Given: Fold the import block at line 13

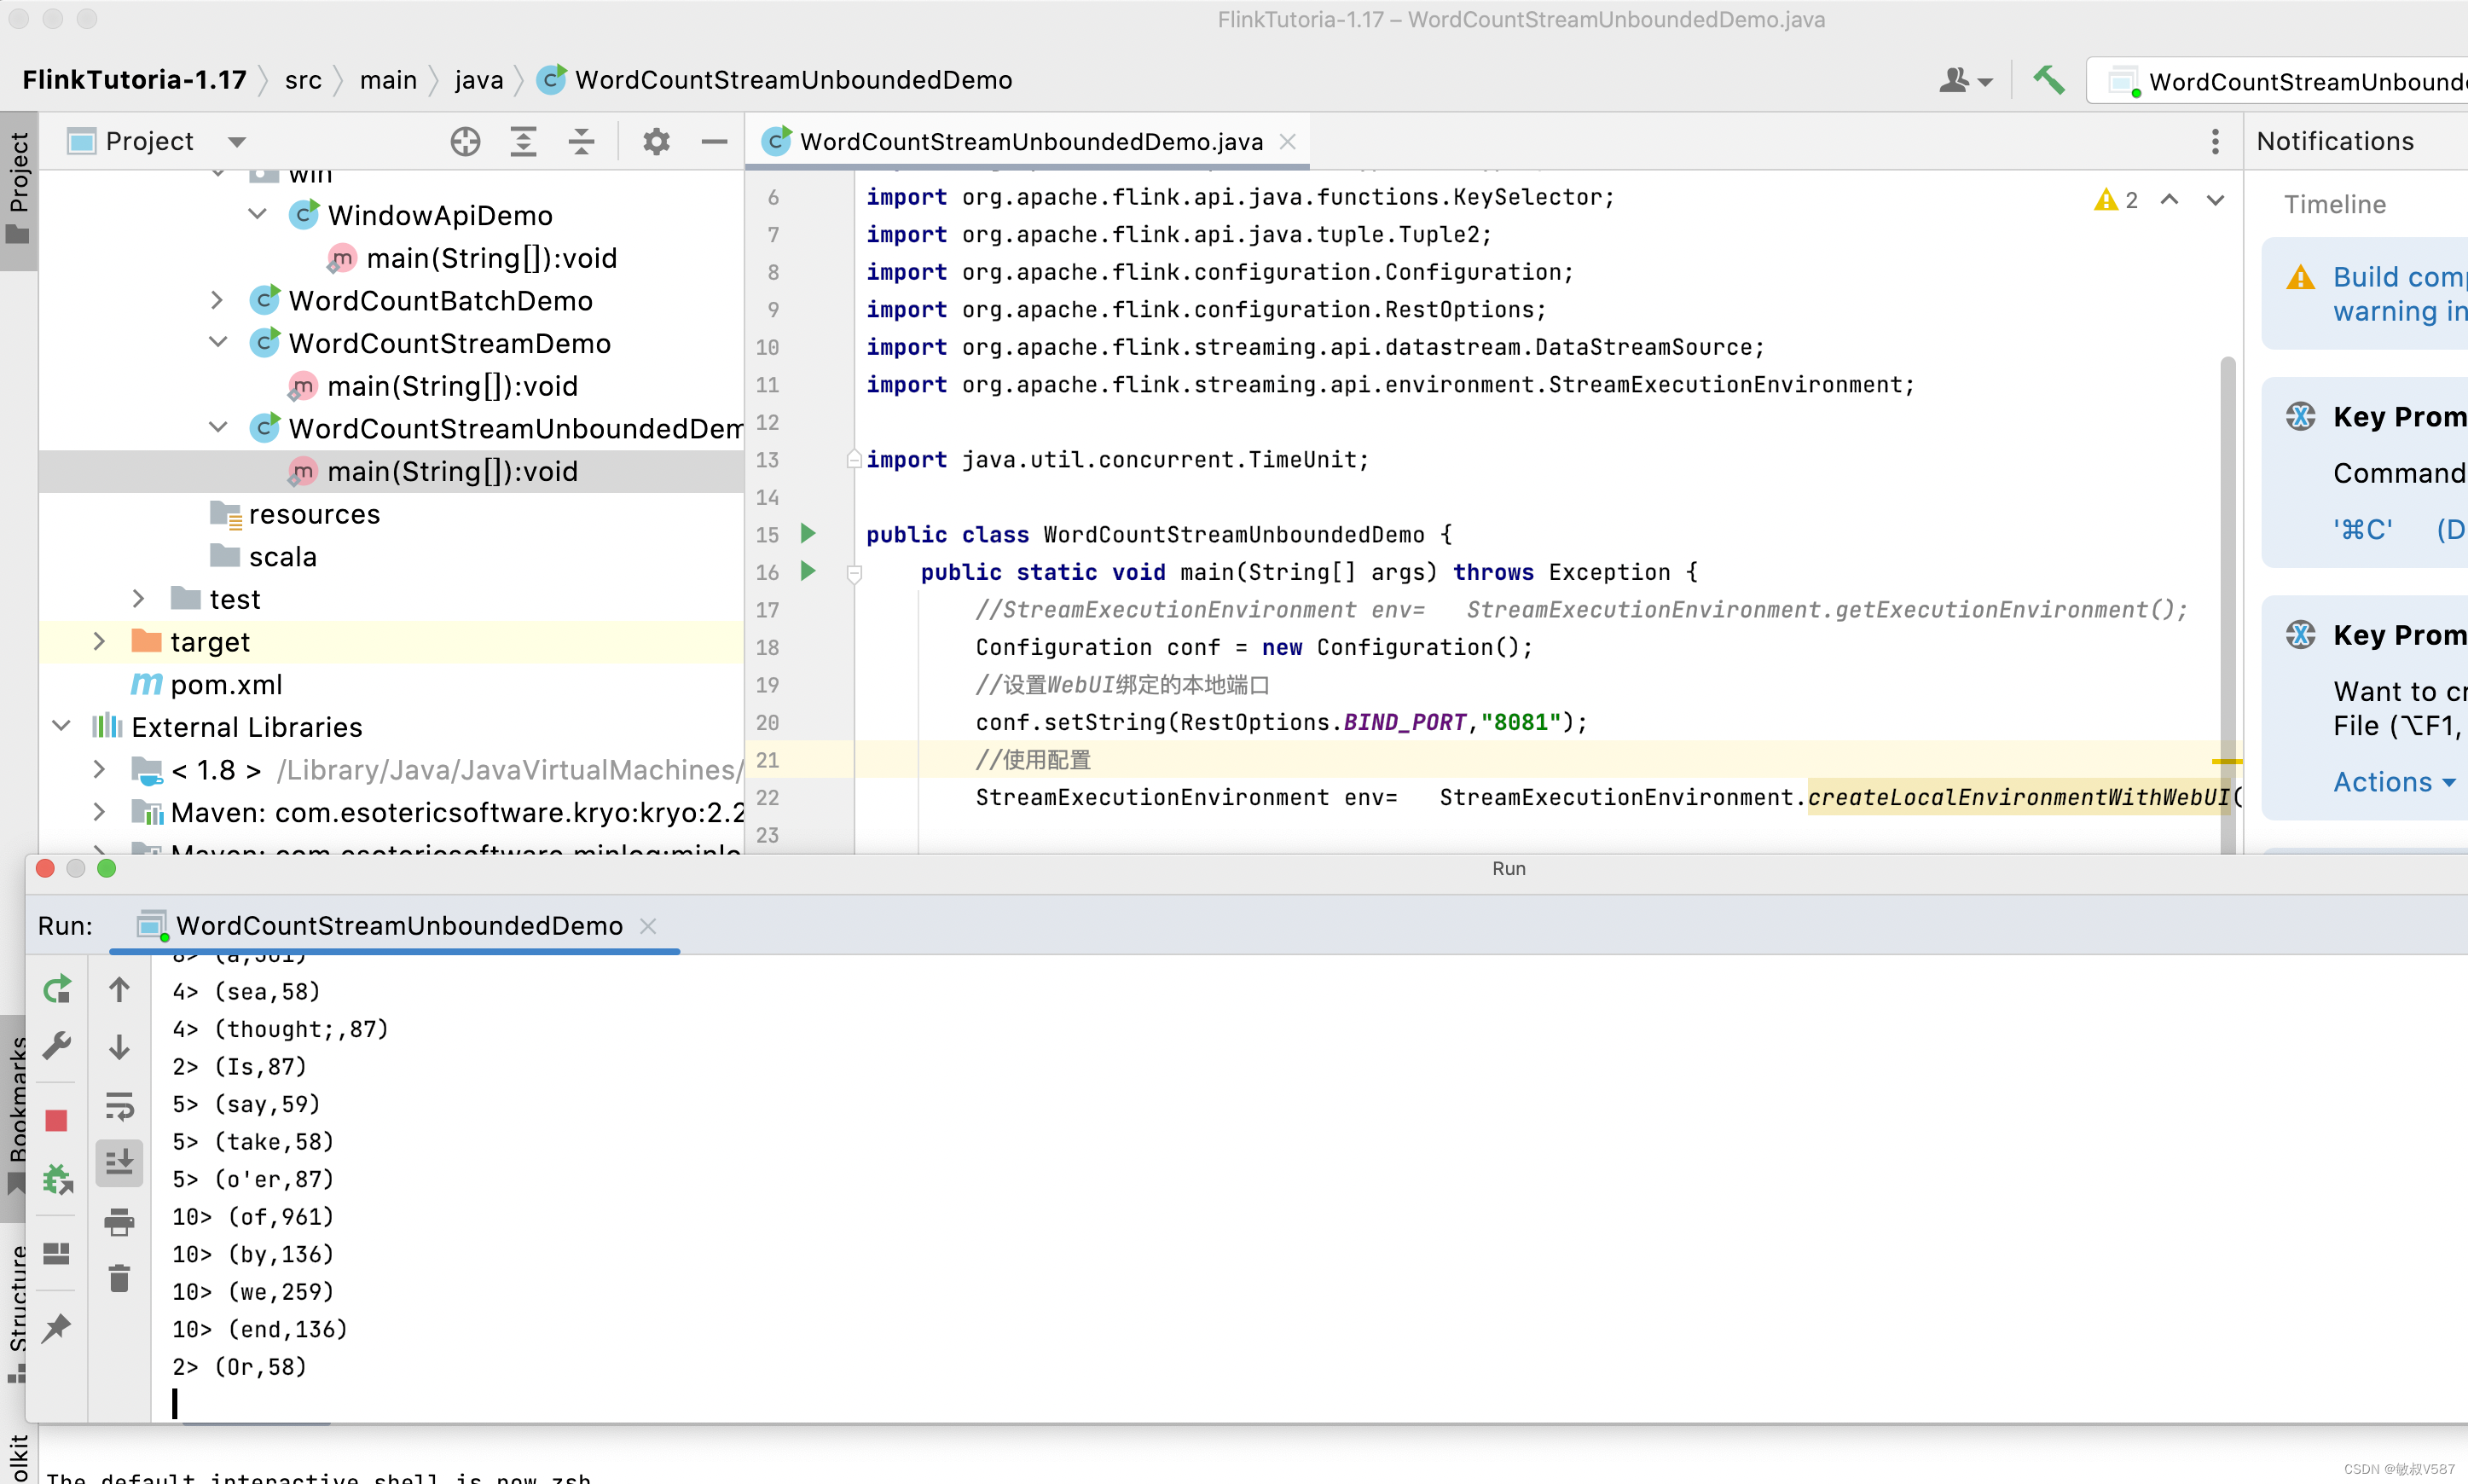Looking at the screenshot, I should (854, 459).
